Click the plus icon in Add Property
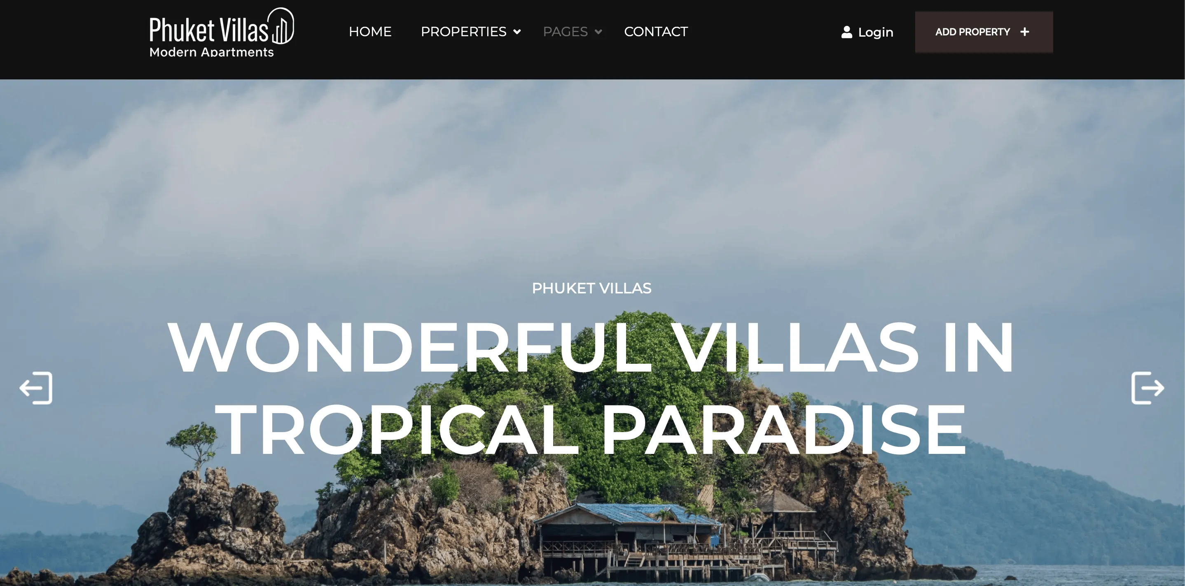 pos(1024,32)
